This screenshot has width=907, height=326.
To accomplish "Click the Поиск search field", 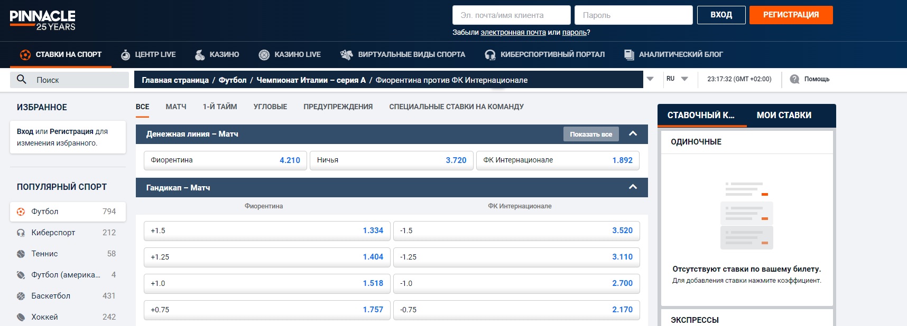I will (x=69, y=80).
